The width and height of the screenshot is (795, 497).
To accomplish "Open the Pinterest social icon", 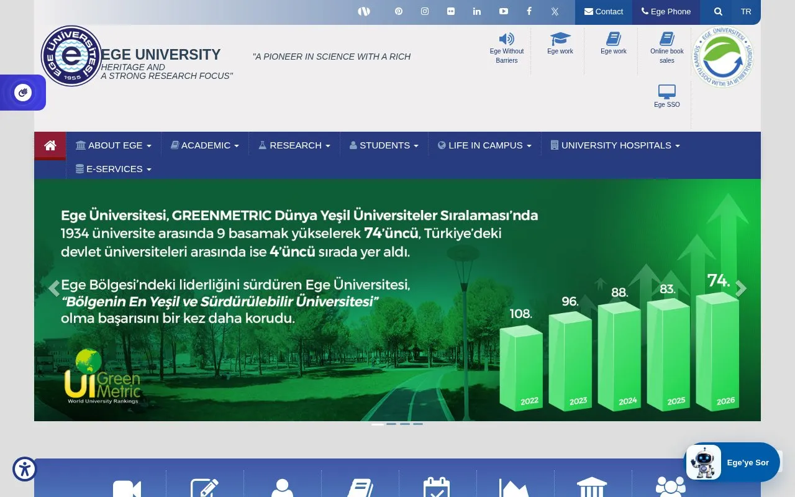I will pyautogui.click(x=399, y=11).
